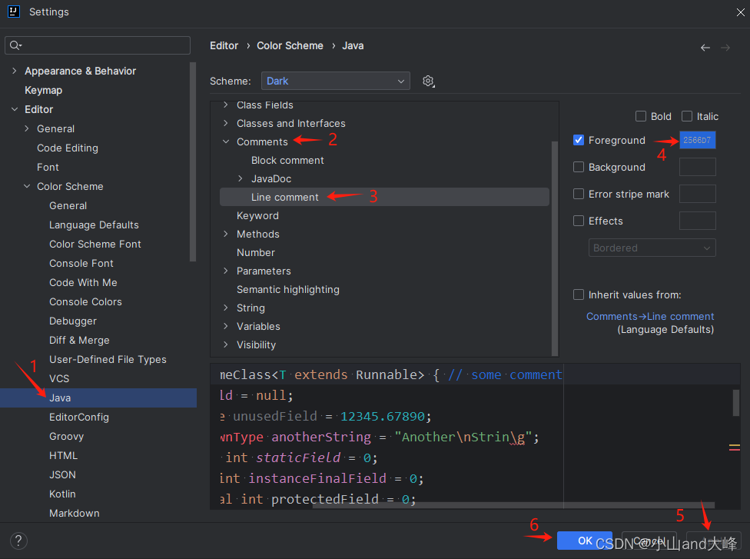Open Code Editing settings page
The width and height of the screenshot is (750, 559).
pyautogui.click(x=68, y=148)
